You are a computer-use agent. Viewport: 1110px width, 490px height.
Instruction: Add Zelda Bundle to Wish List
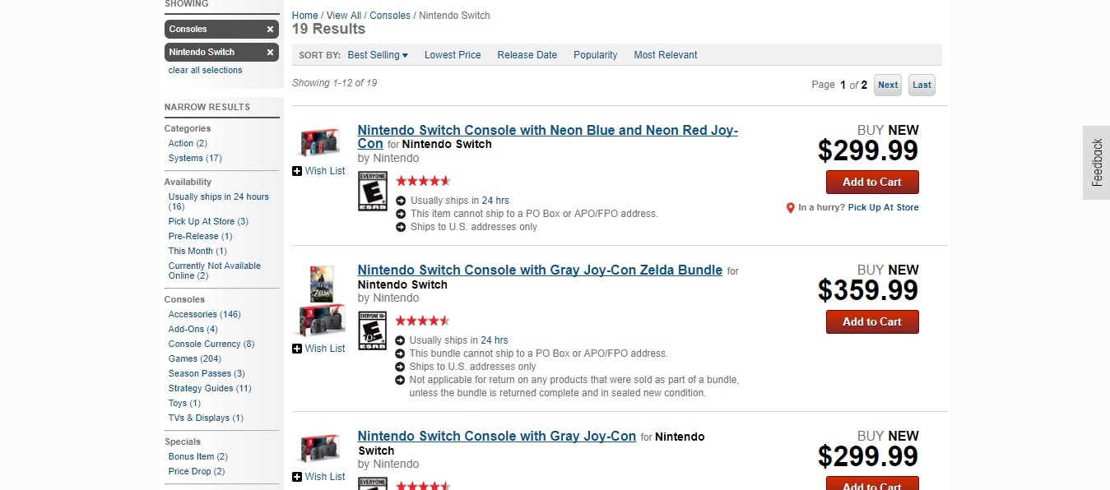click(x=319, y=349)
